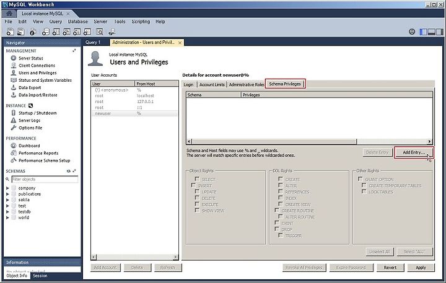Open a new SQL tab from toolbar
Viewport: 446px width, 283px height.
[x=10, y=32]
